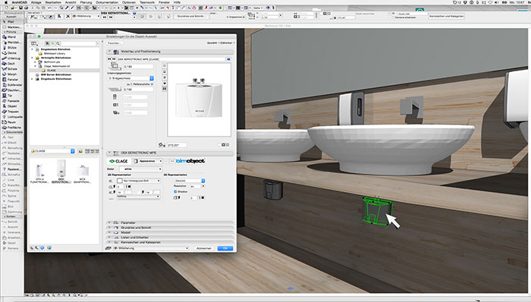Select the CLAGE folder in library tree
The image size is (531, 302).
(x=52, y=71)
